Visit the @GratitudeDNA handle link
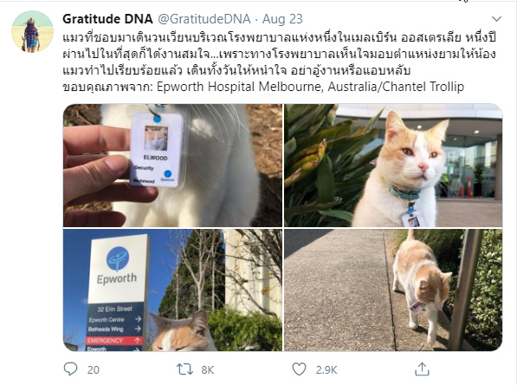This screenshot has height=385, width=517. [x=204, y=19]
